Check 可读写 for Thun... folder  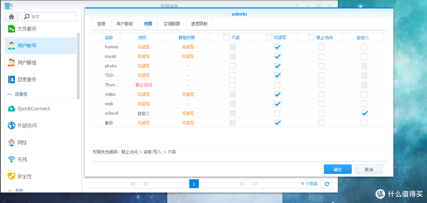coord(277,85)
